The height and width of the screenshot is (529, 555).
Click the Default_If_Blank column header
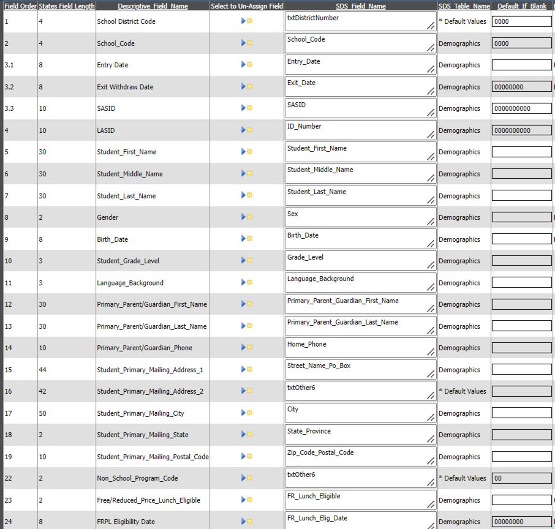[x=521, y=6]
